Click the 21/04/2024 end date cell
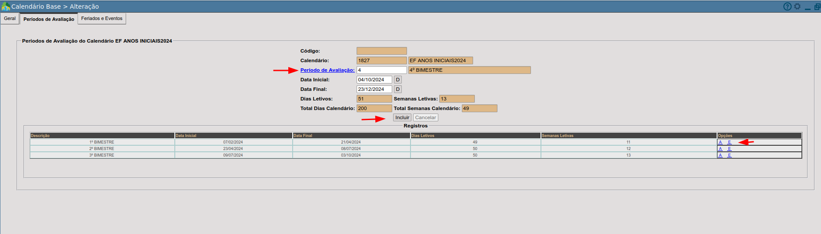The image size is (821, 234). tap(351, 142)
